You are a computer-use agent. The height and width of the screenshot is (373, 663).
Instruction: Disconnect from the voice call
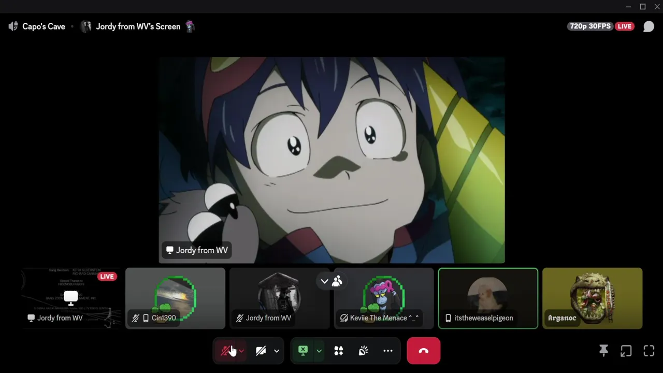tap(424, 351)
